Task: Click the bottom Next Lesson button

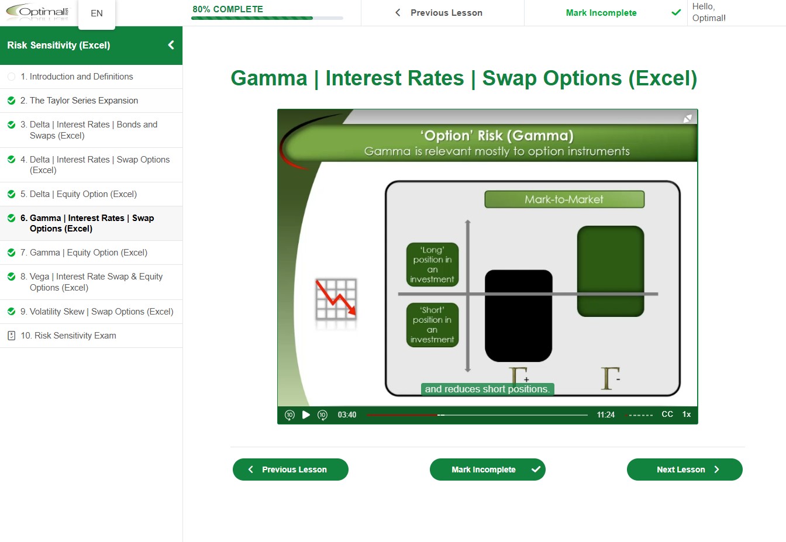Action: pyautogui.click(x=684, y=469)
